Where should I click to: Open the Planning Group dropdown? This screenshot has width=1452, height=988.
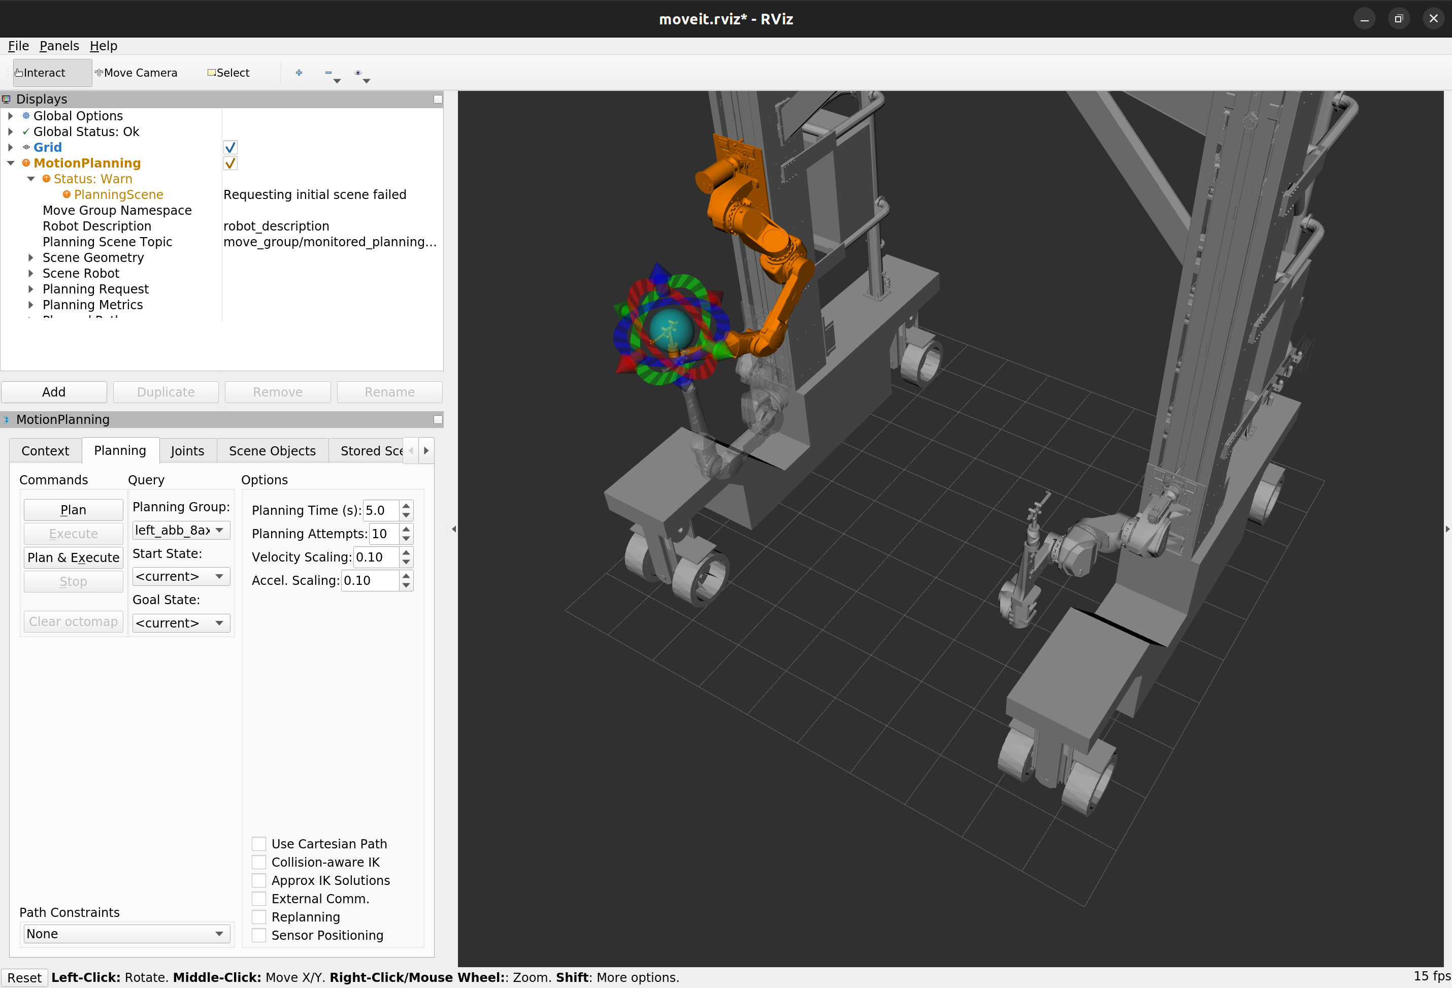[181, 531]
